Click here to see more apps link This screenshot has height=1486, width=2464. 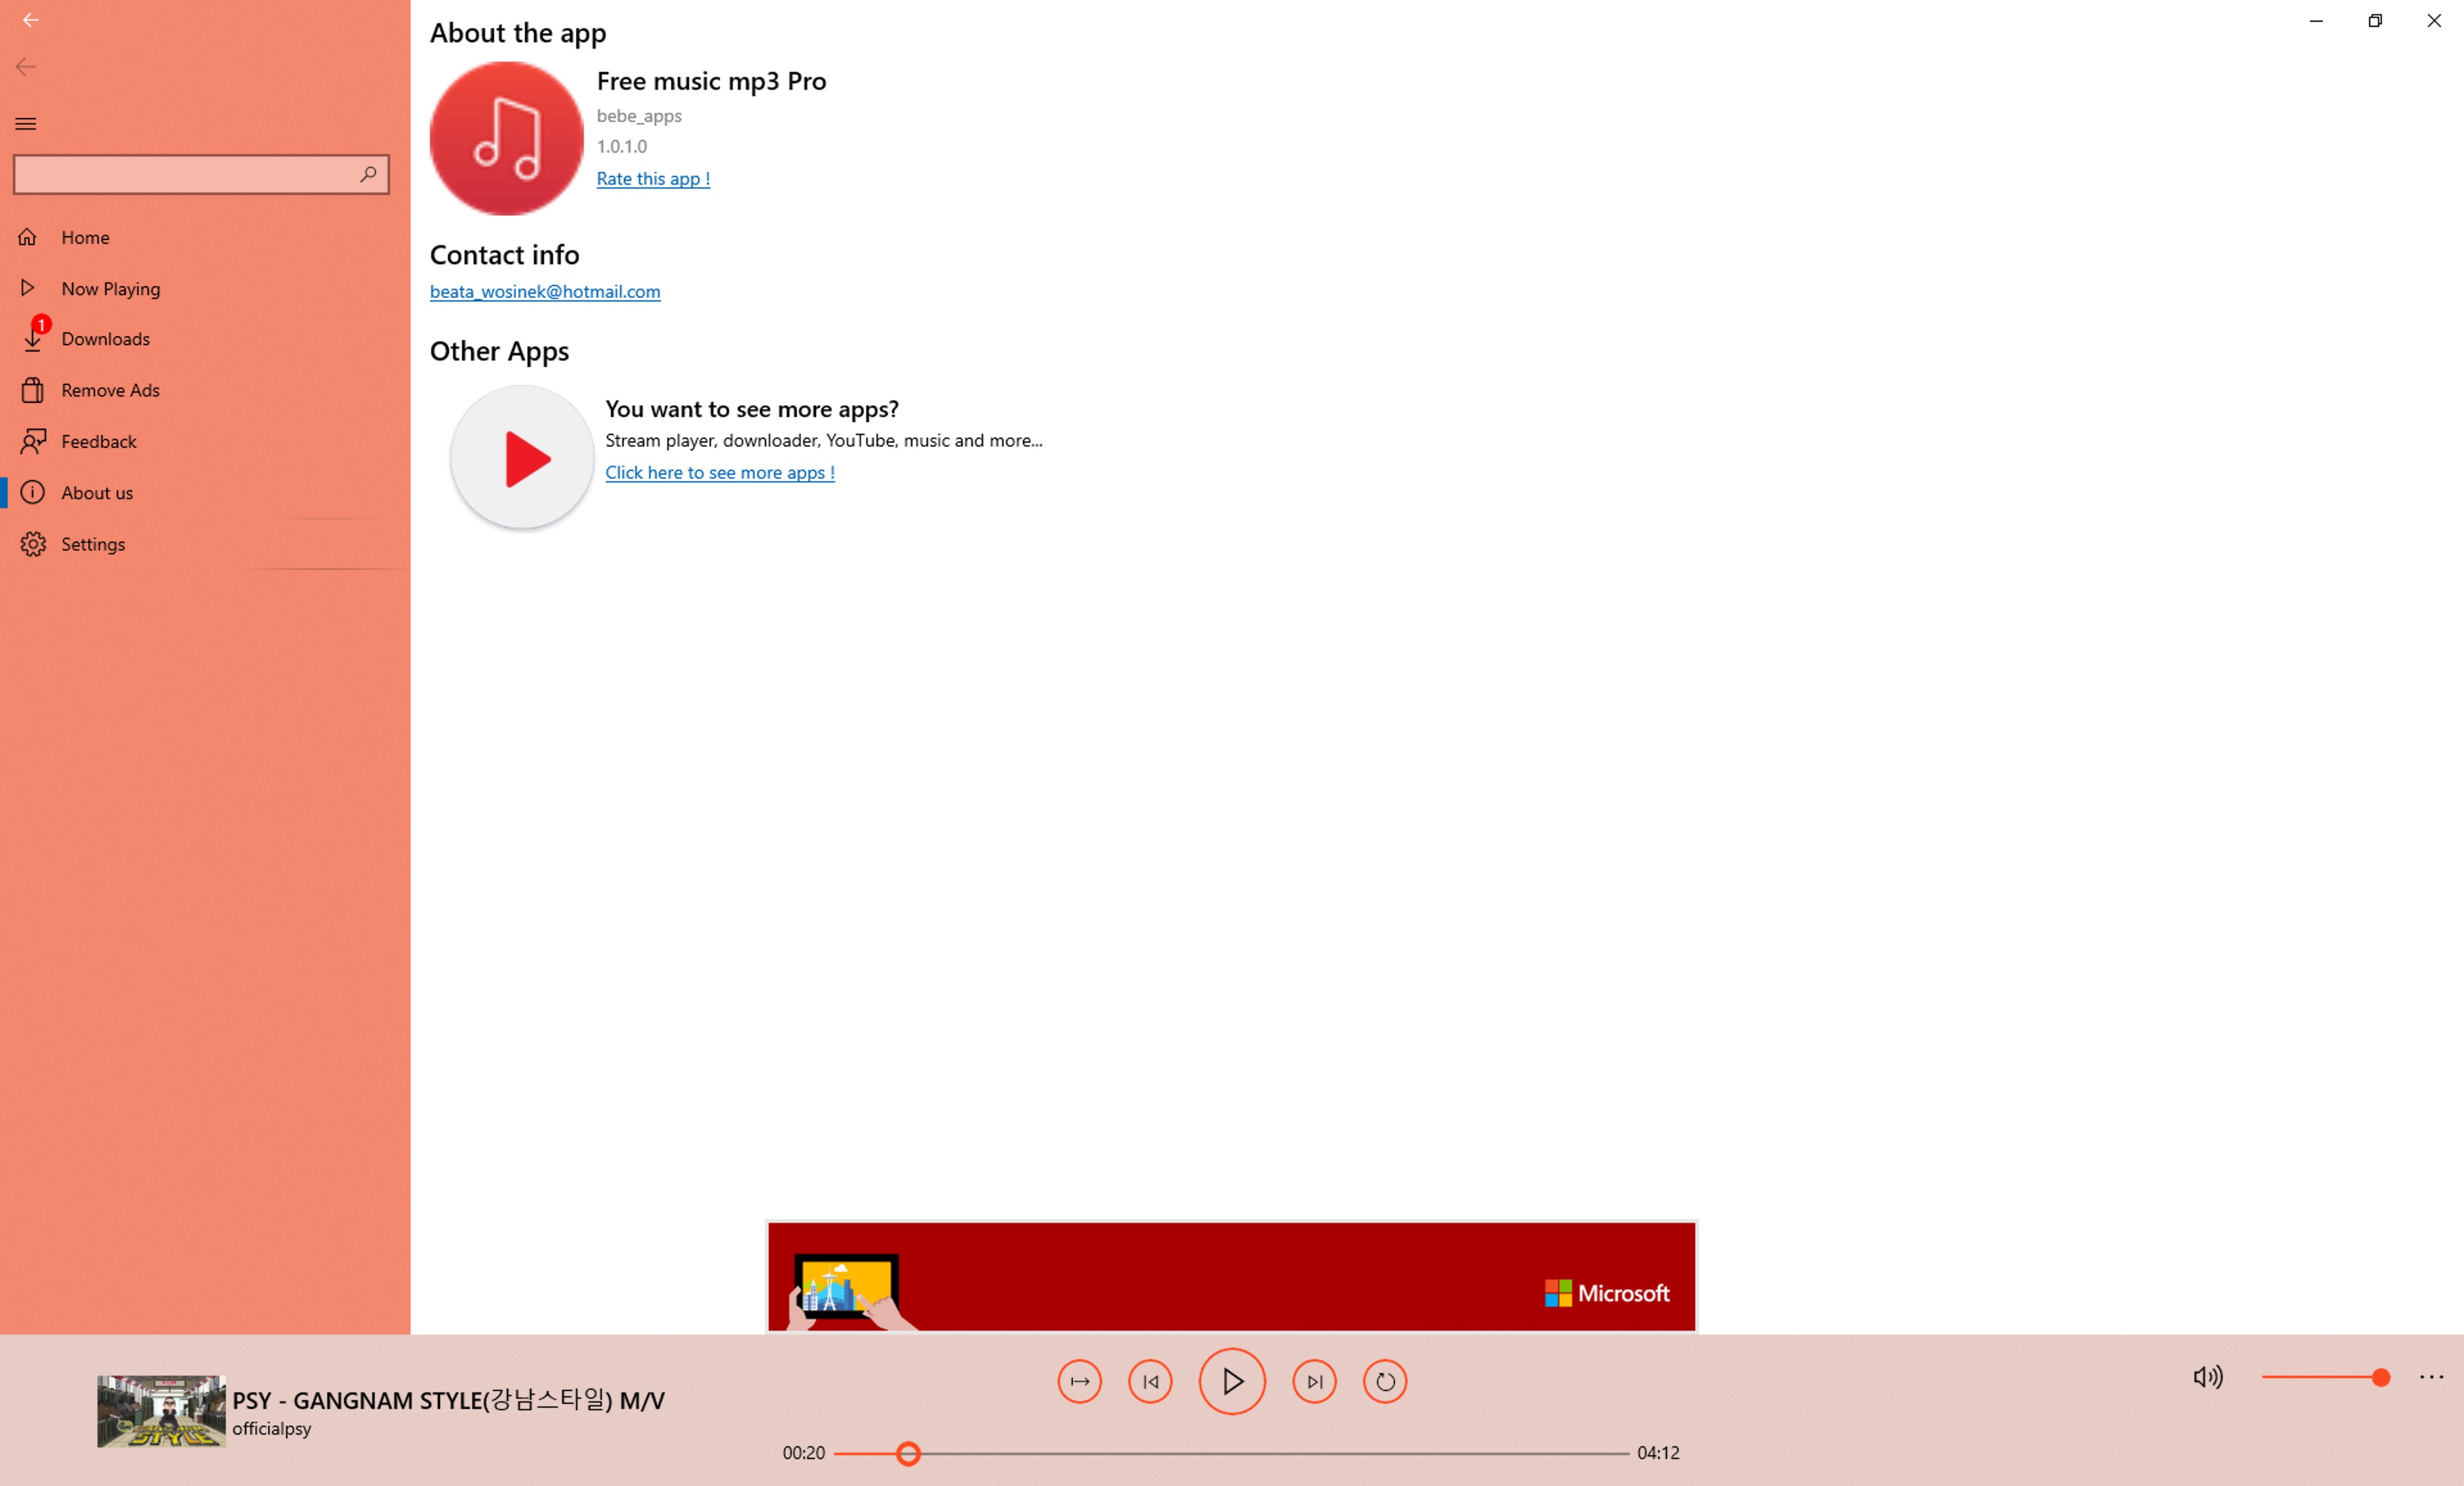pyautogui.click(x=719, y=472)
